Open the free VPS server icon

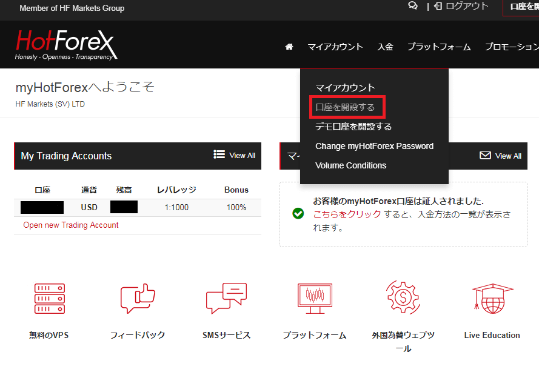[50, 299]
